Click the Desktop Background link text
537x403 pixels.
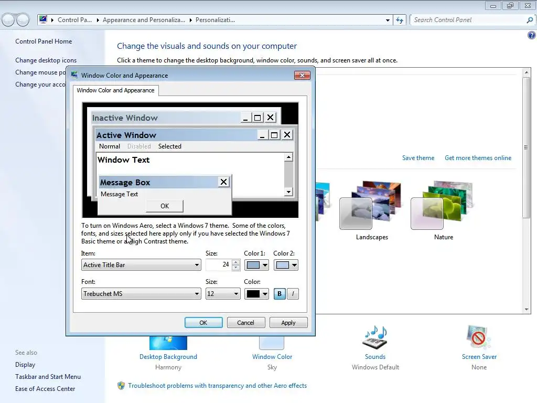[168, 357]
